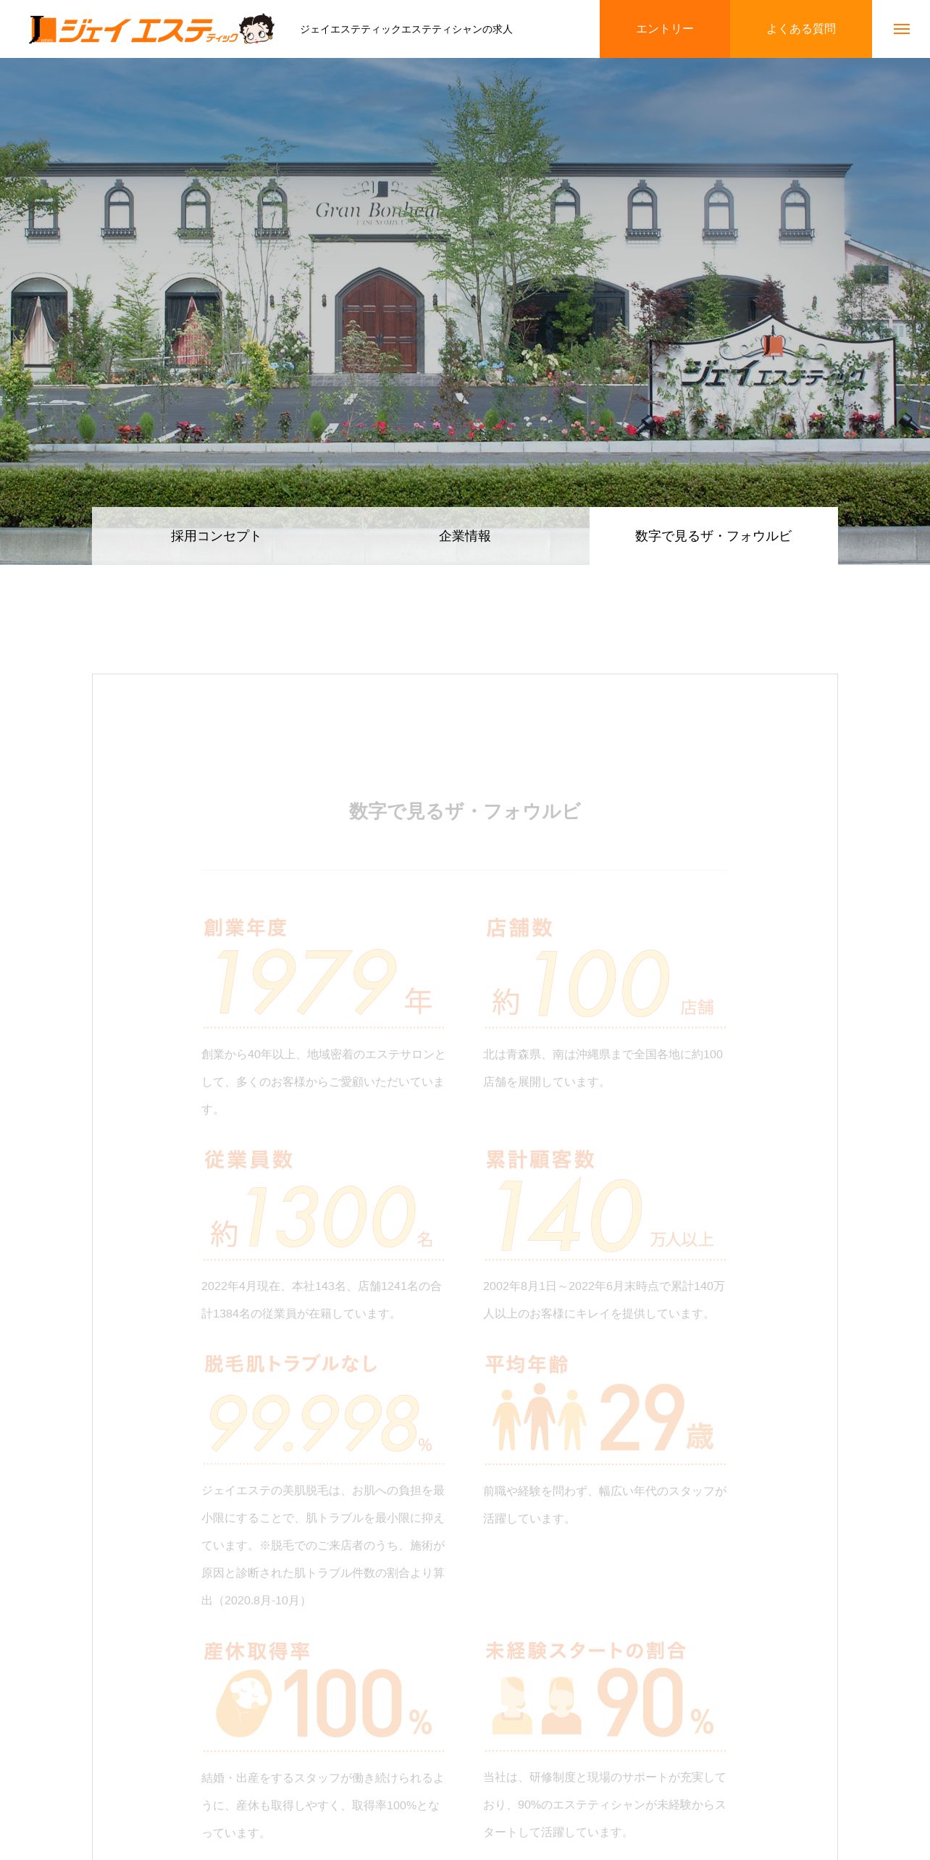Click the 前職や経験を問わず description
Viewport: 930px width, 1860px height.
605,1504
